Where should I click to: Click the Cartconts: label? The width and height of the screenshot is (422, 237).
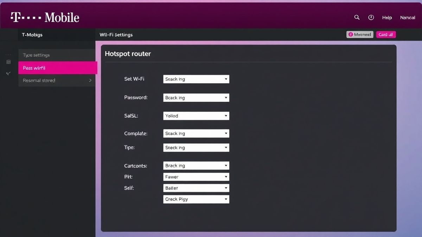click(x=135, y=165)
